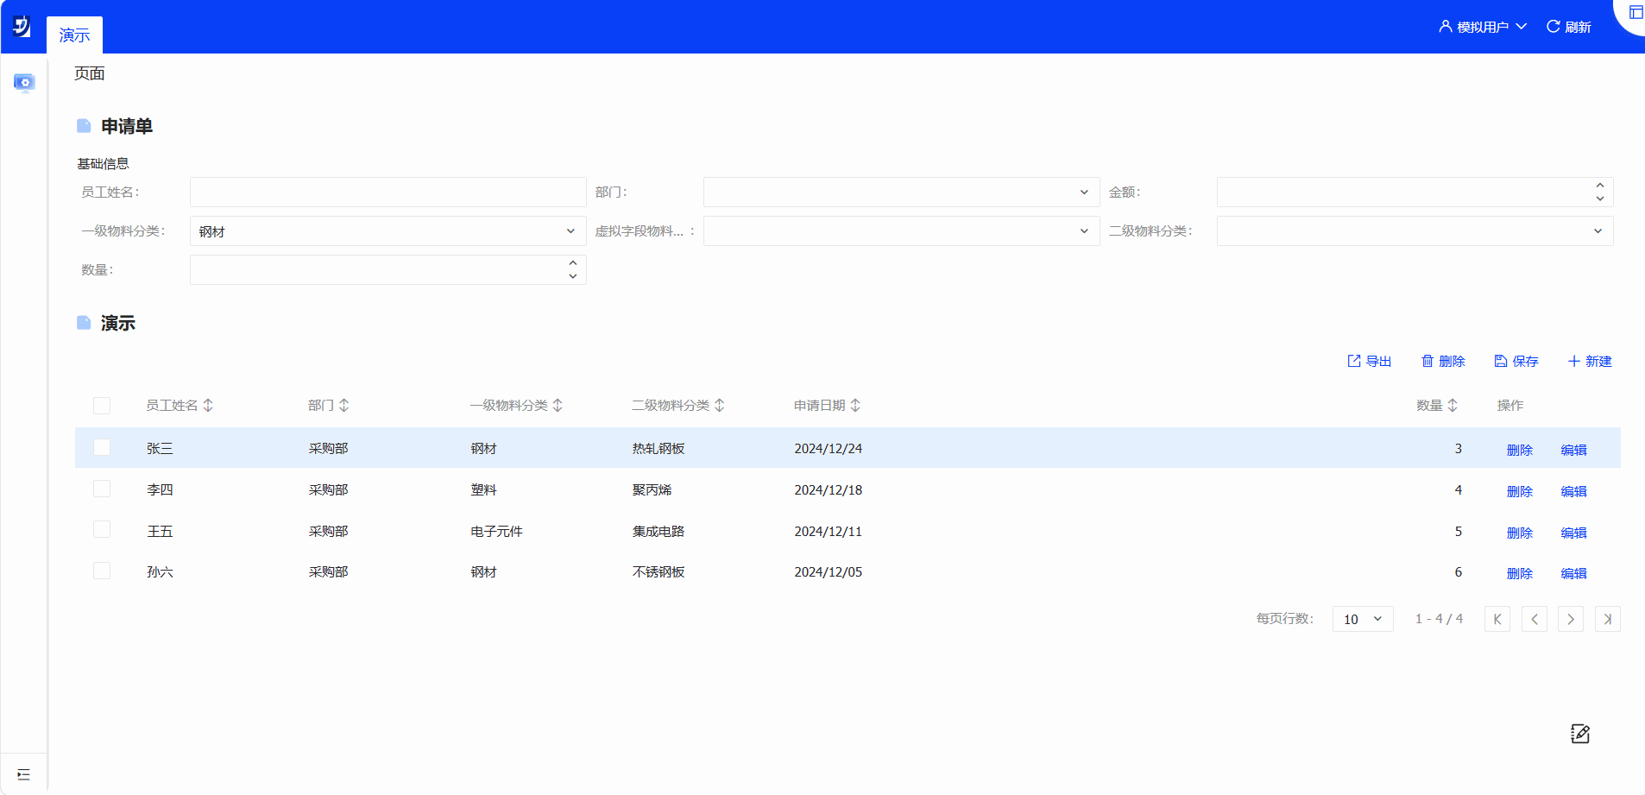Go to first page of table
Screen dimensions: 1645x795
click(1497, 619)
